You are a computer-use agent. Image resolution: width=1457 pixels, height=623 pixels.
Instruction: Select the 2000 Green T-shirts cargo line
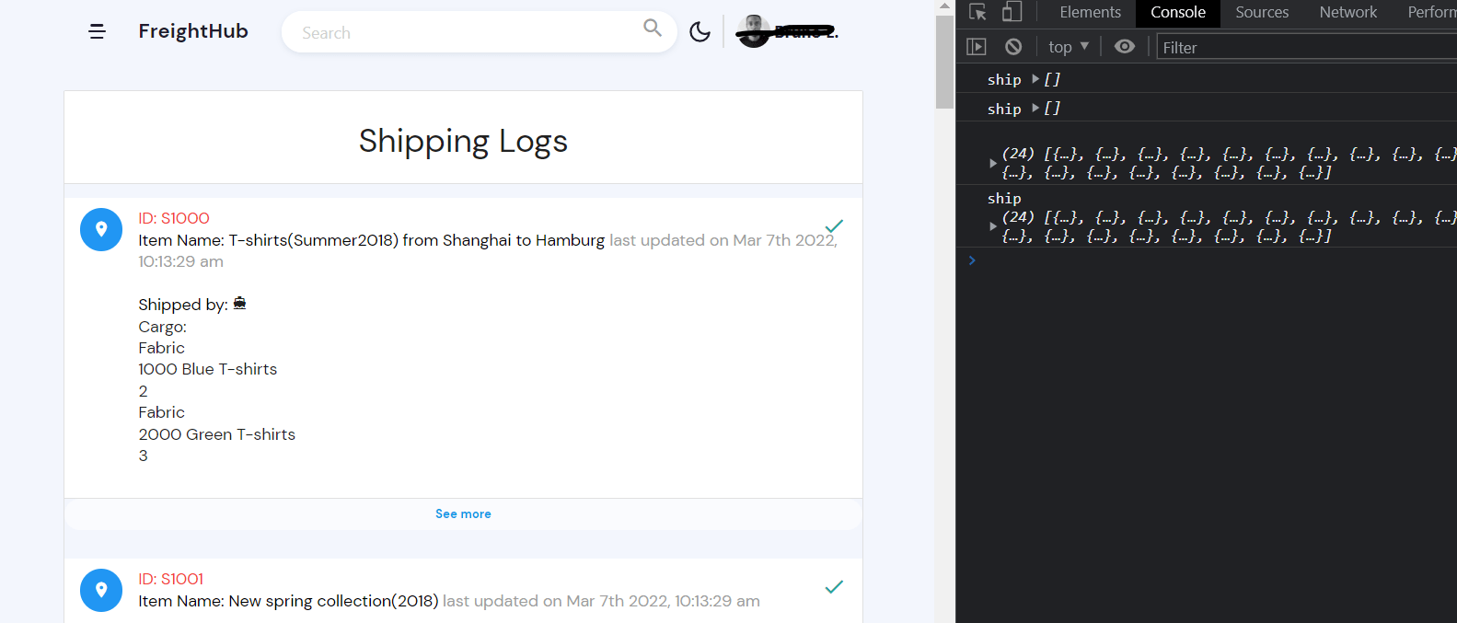coord(216,434)
